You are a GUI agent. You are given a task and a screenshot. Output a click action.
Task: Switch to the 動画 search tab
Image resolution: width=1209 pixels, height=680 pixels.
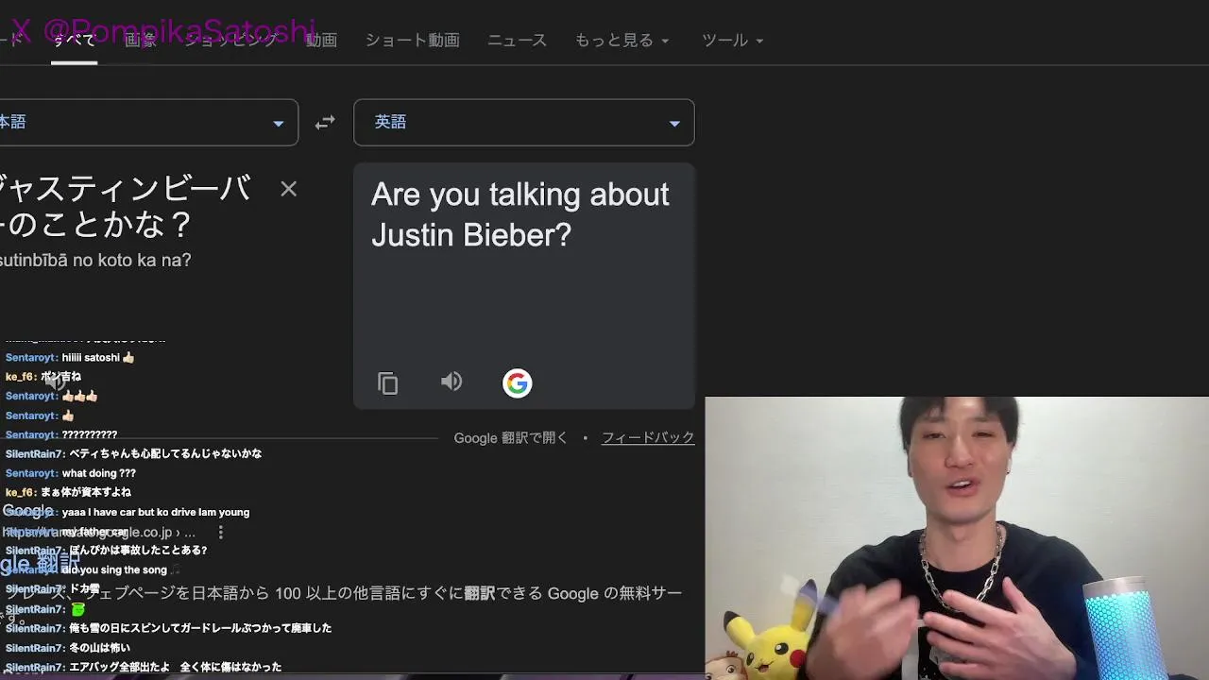pyautogui.click(x=321, y=41)
